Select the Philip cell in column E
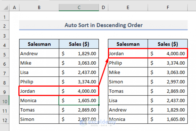The width and height of the screenshot is (196, 131). pyautogui.click(x=128, y=63)
